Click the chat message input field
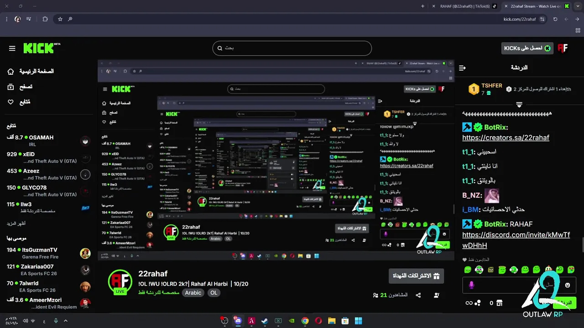 coord(519,285)
